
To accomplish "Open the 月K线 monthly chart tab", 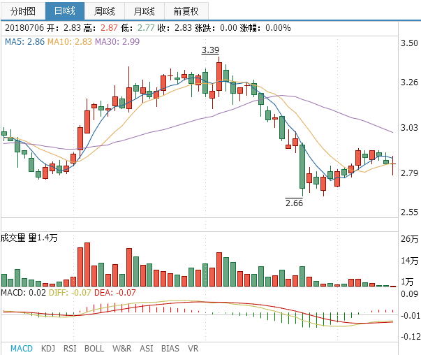I will tap(145, 11).
